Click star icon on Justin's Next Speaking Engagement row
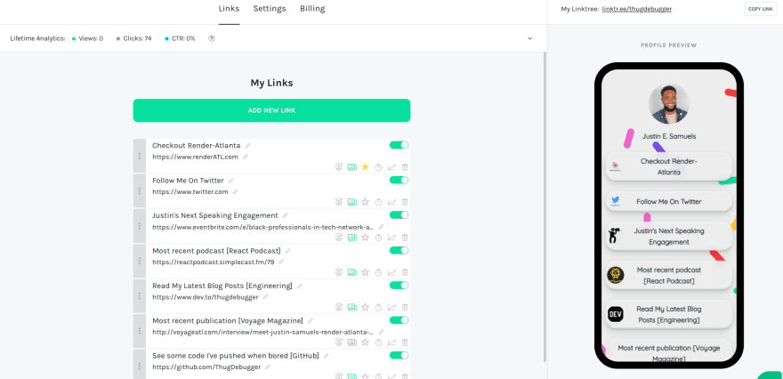783x379 pixels. click(365, 238)
